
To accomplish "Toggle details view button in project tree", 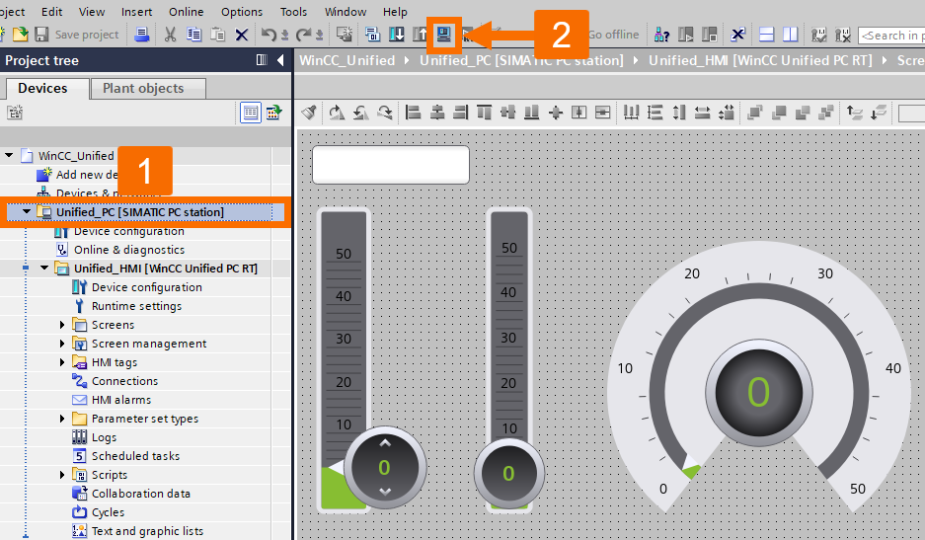I will [251, 113].
